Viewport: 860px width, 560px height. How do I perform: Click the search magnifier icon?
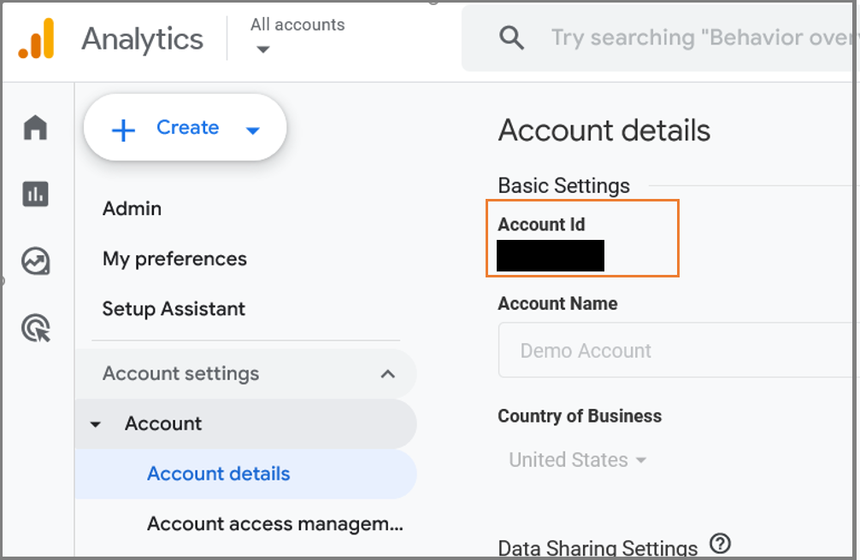511,38
